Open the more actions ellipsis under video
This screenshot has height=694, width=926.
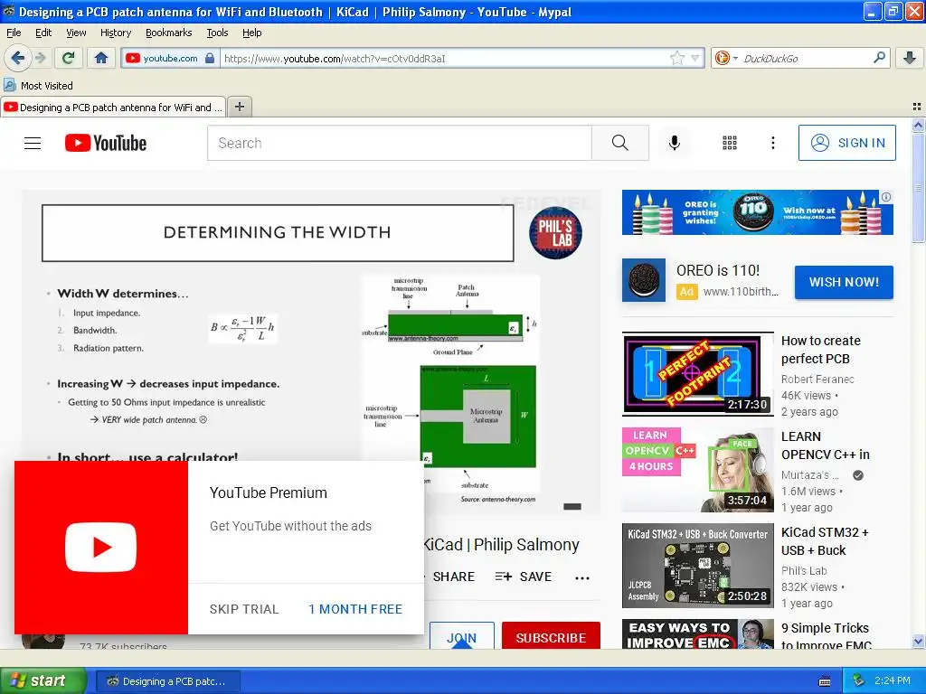pos(582,577)
